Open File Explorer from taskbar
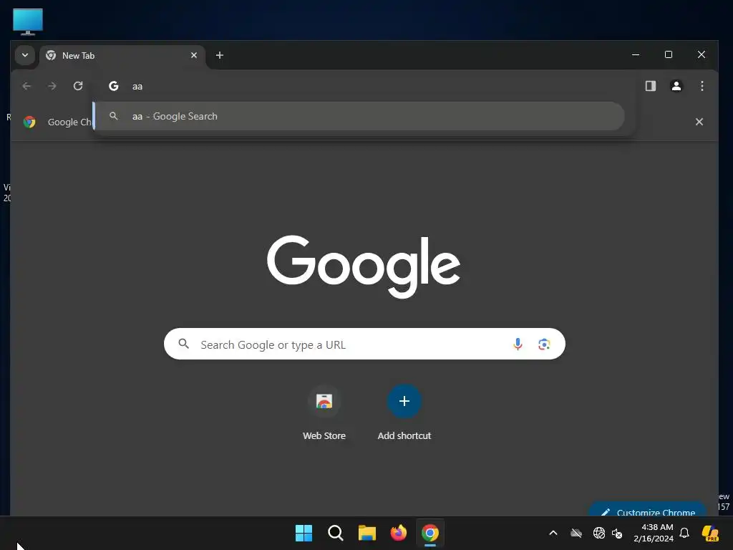733x550 pixels. (367, 533)
